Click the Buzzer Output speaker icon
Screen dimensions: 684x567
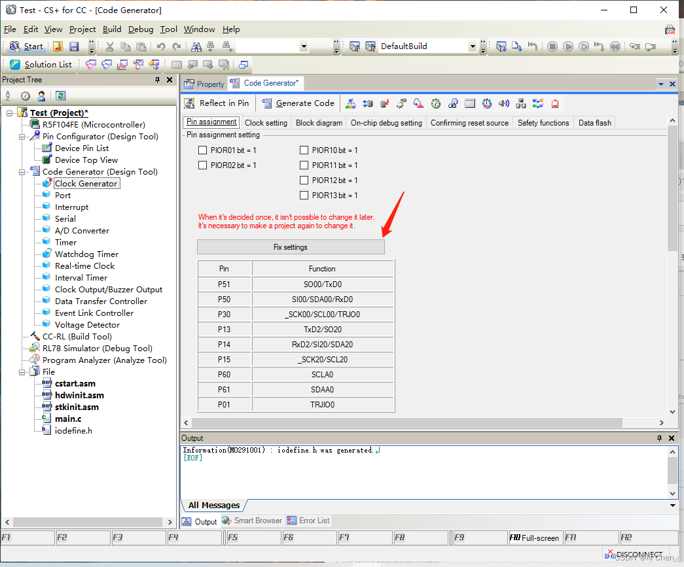coord(504,103)
